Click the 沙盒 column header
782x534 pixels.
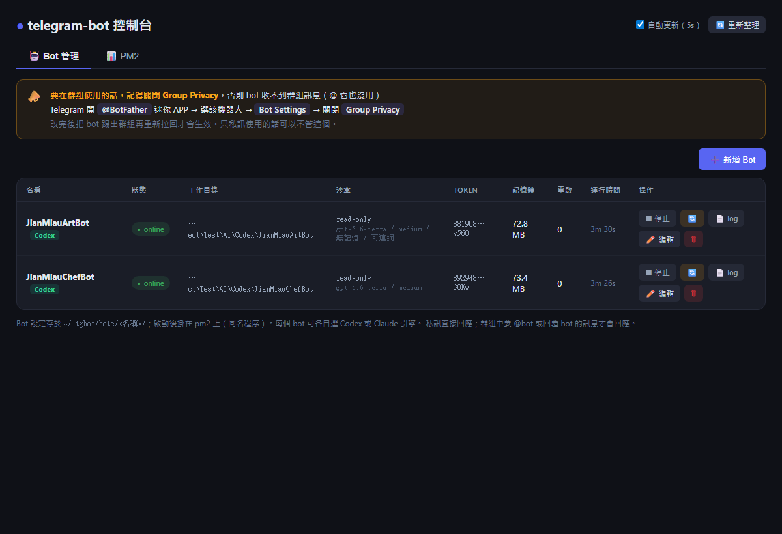343,190
